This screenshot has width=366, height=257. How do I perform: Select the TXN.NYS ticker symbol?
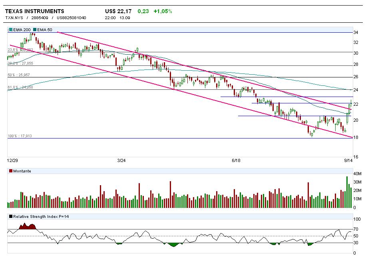[14, 18]
